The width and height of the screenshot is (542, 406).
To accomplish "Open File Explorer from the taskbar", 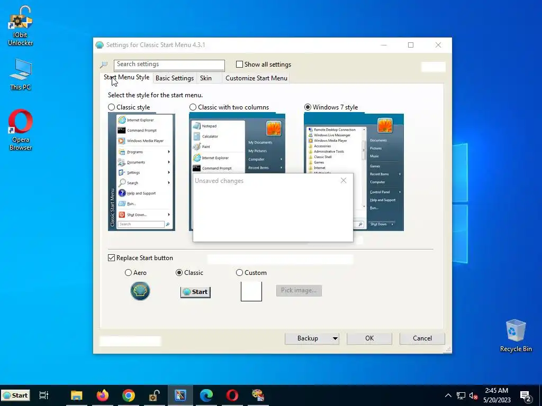I will (76, 395).
